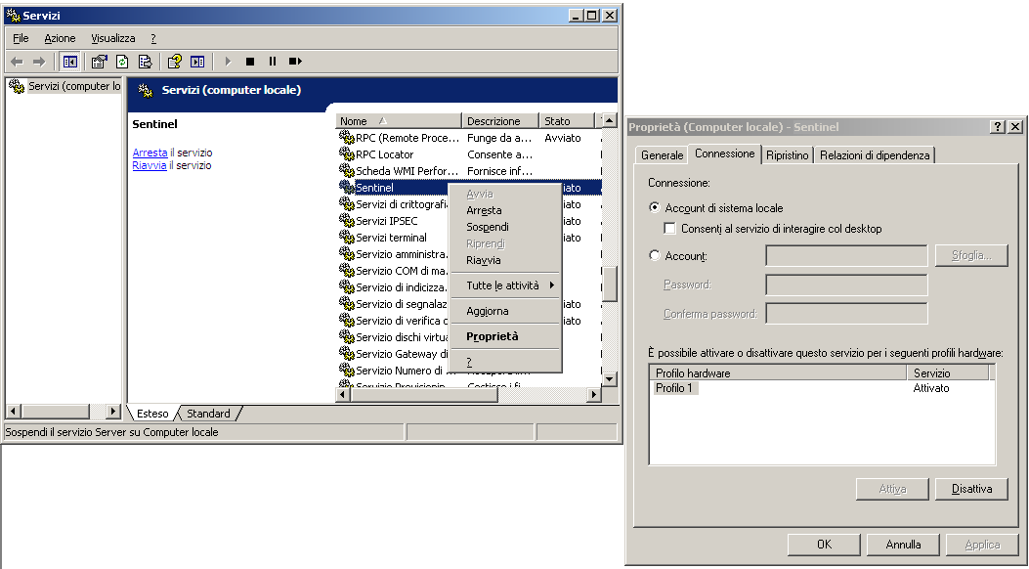Choose Aggiorna from the context menu
This screenshot has height=569, width=1029.
(x=504, y=311)
